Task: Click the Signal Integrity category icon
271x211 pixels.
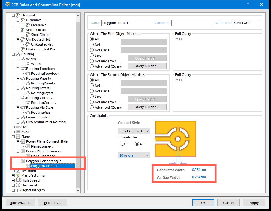Action: point(18,190)
